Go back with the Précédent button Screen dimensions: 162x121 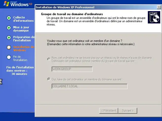[109, 111]
